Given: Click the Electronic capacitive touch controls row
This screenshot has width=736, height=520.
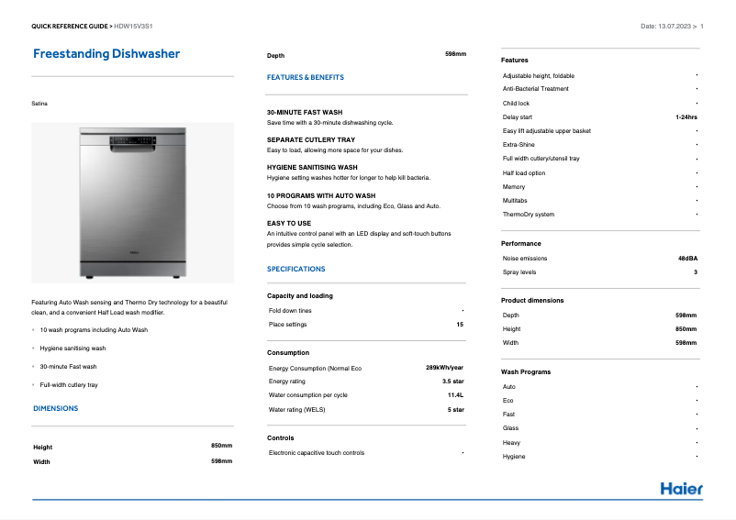Looking at the screenshot, I should 317,453.
